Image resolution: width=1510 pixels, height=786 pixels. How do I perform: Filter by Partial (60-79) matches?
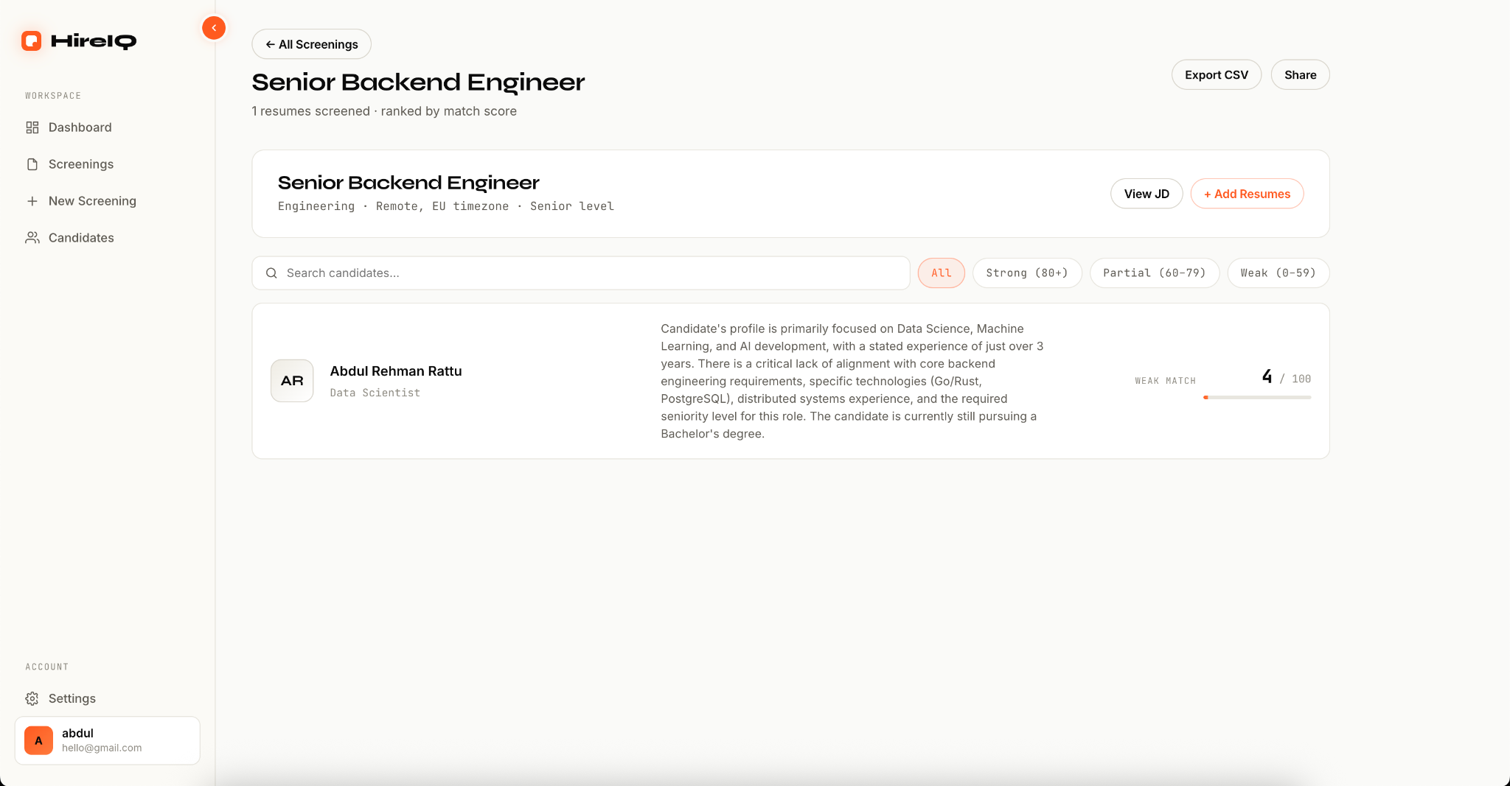(1155, 273)
